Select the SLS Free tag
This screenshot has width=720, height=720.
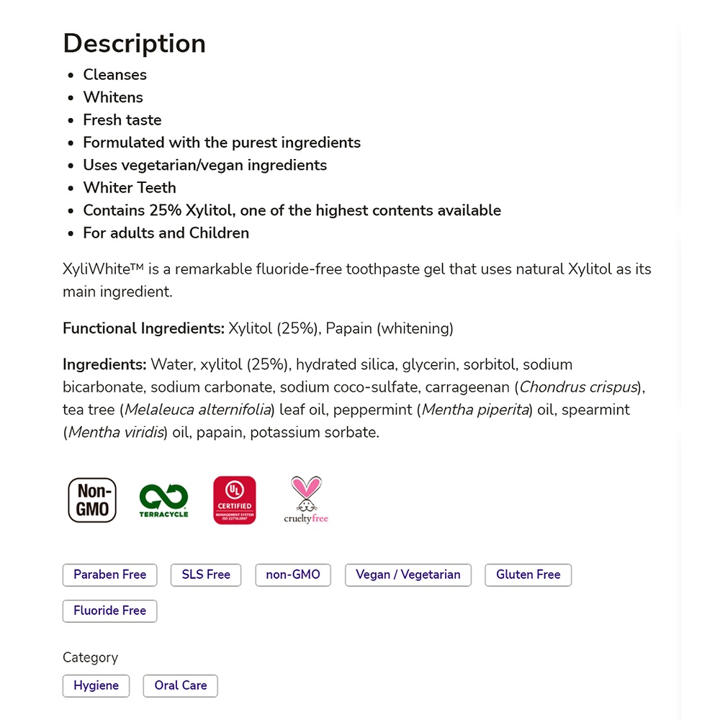coord(206,575)
